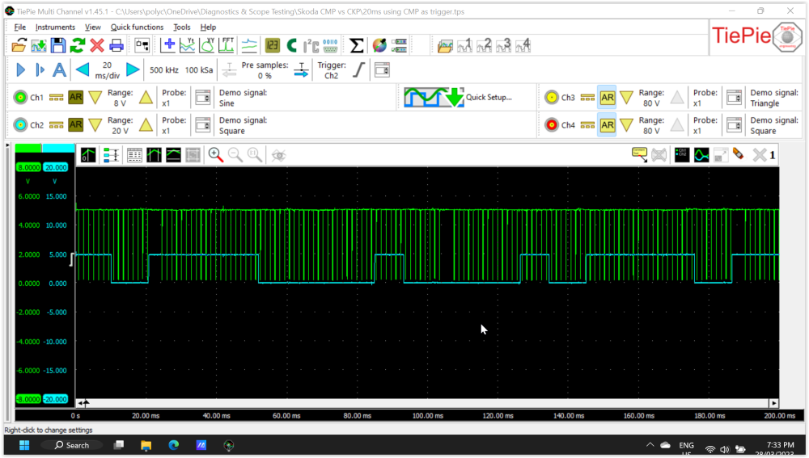Open the Quick functions menu

pyautogui.click(x=137, y=27)
